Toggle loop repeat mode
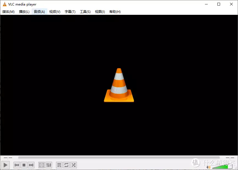The image size is (238, 170). 66,165
